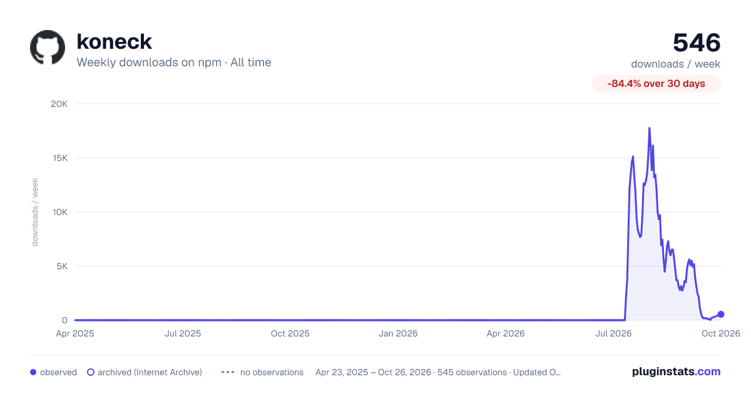Click the 'no observations' legend label
This screenshot has height=394, width=751.
click(x=272, y=372)
